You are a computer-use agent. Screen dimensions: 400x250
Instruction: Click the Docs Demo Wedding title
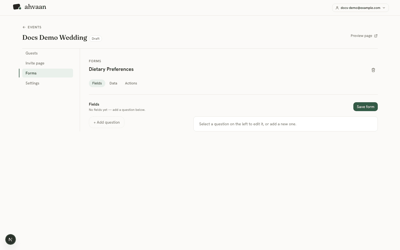point(55,37)
